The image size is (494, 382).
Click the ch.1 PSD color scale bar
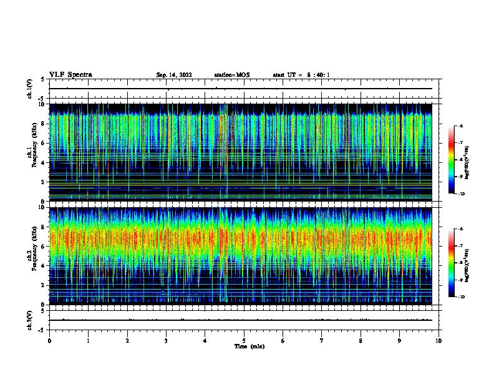452,160
